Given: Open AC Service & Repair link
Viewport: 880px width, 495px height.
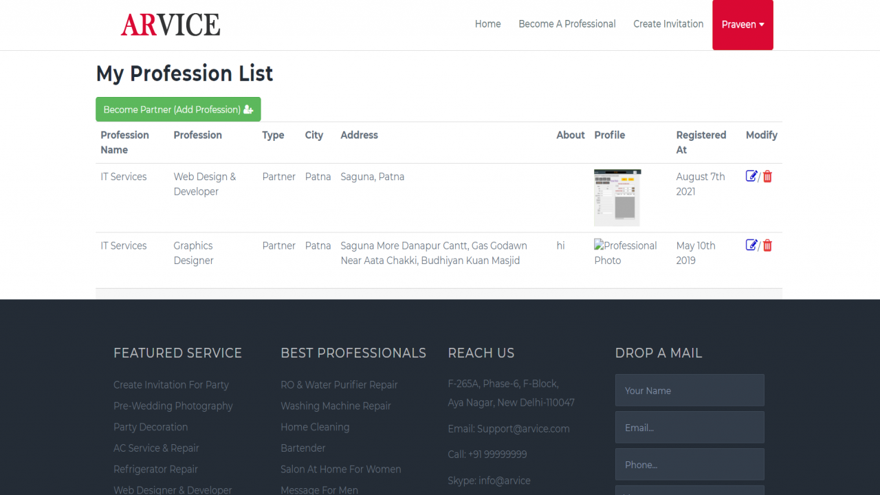Looking at the screenshot, I should click(x=156, y=448).
